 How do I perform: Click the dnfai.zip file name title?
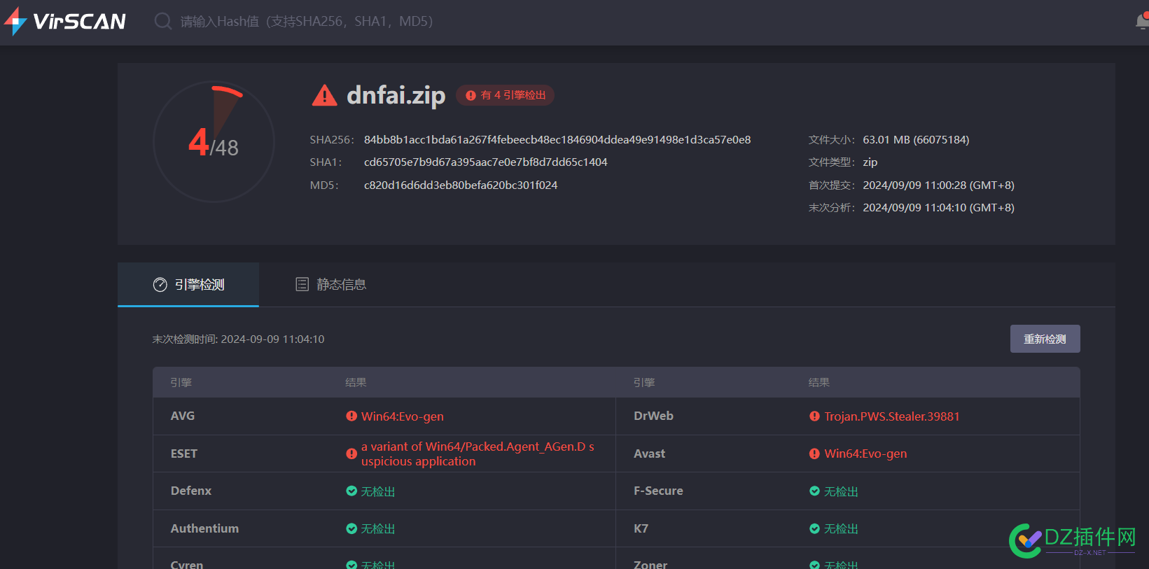pos(396,95)
